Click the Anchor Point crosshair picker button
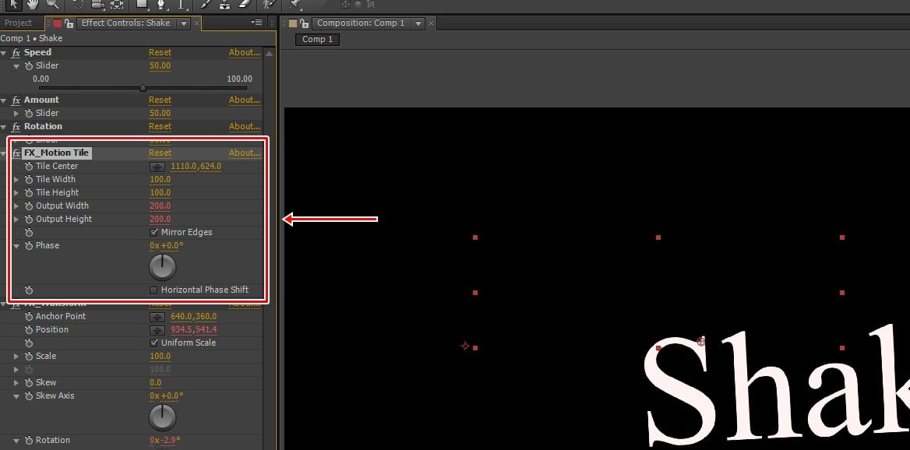This screenshot has width=910, height=450. [157, 317]
